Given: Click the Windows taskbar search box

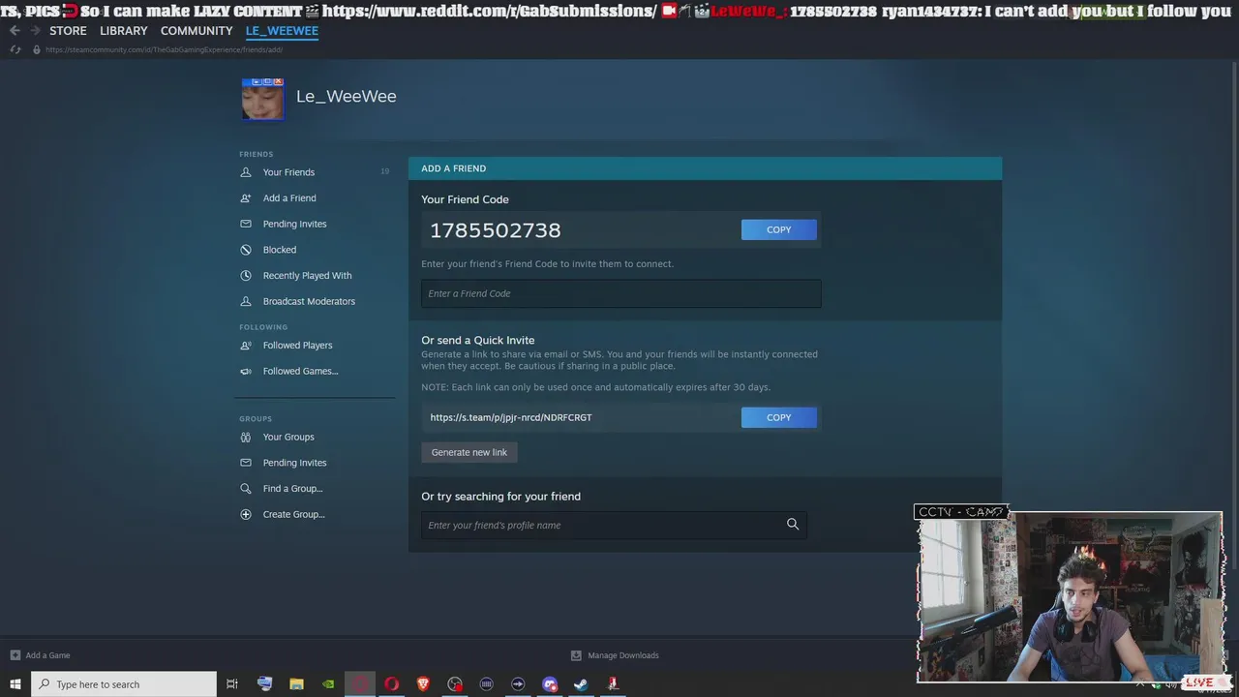Looking at the screenshot, I should coord(124,684).
